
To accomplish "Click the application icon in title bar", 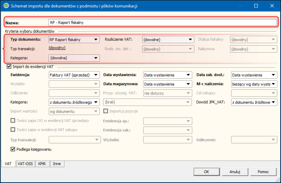I will 5,6.
